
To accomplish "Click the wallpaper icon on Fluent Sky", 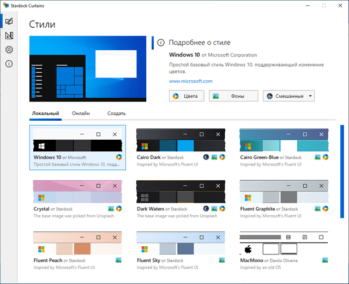I will point(222,261).
